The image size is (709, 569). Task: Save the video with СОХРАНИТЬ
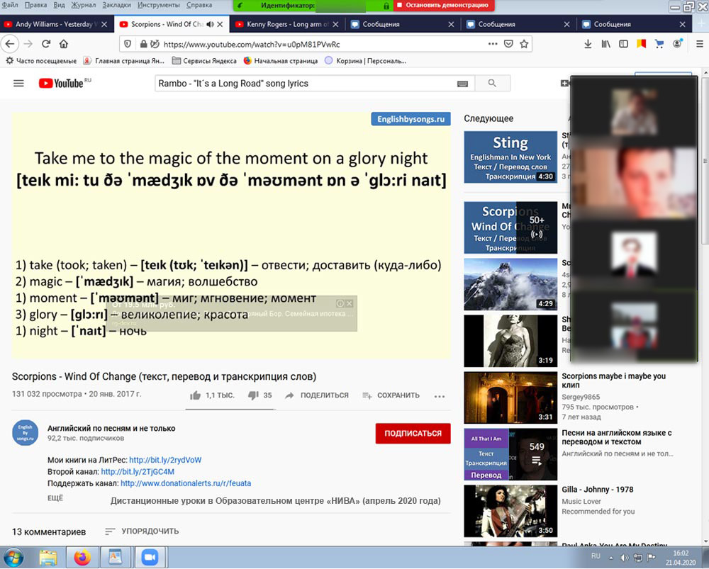coord(391,395)
